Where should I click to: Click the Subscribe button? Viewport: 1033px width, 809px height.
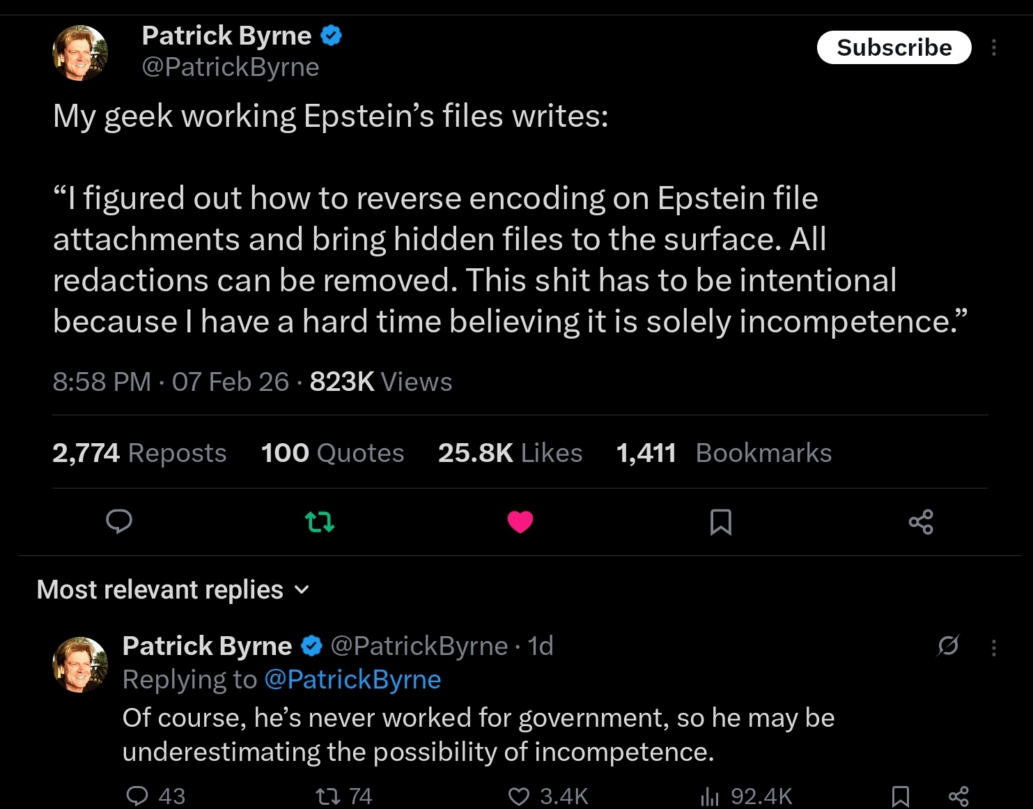(894, 47)
